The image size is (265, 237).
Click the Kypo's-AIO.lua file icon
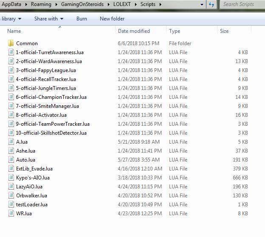pyautogui.click(x=11, y=178)
